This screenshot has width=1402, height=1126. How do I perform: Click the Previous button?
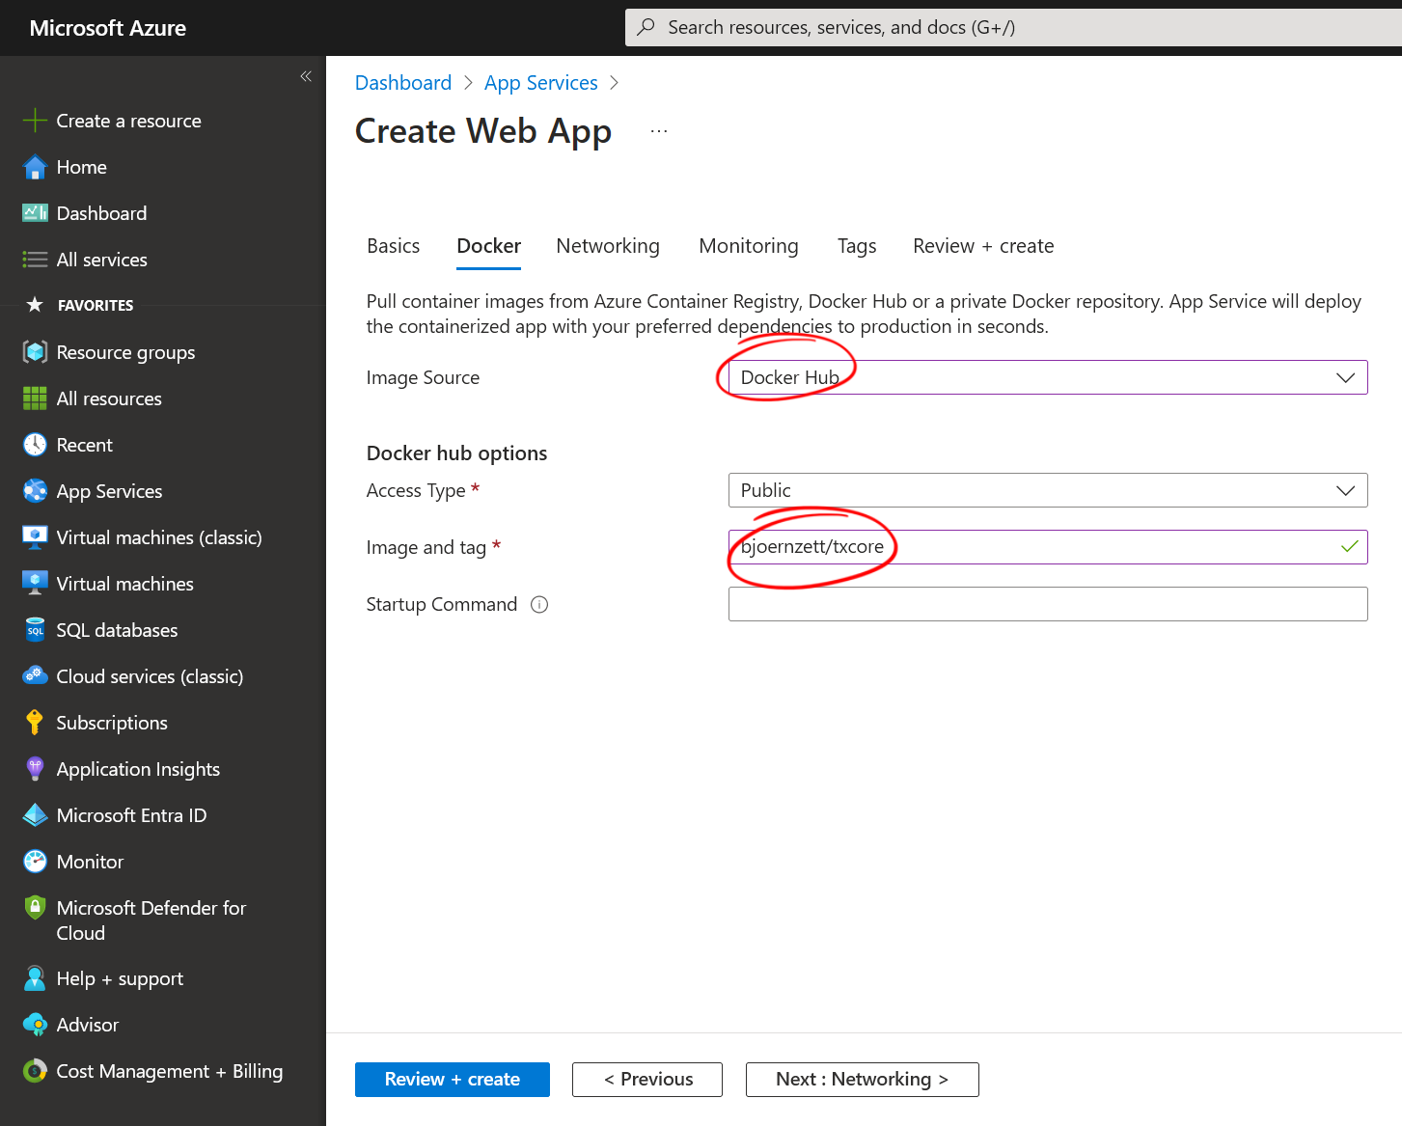tap(647, 1080)
